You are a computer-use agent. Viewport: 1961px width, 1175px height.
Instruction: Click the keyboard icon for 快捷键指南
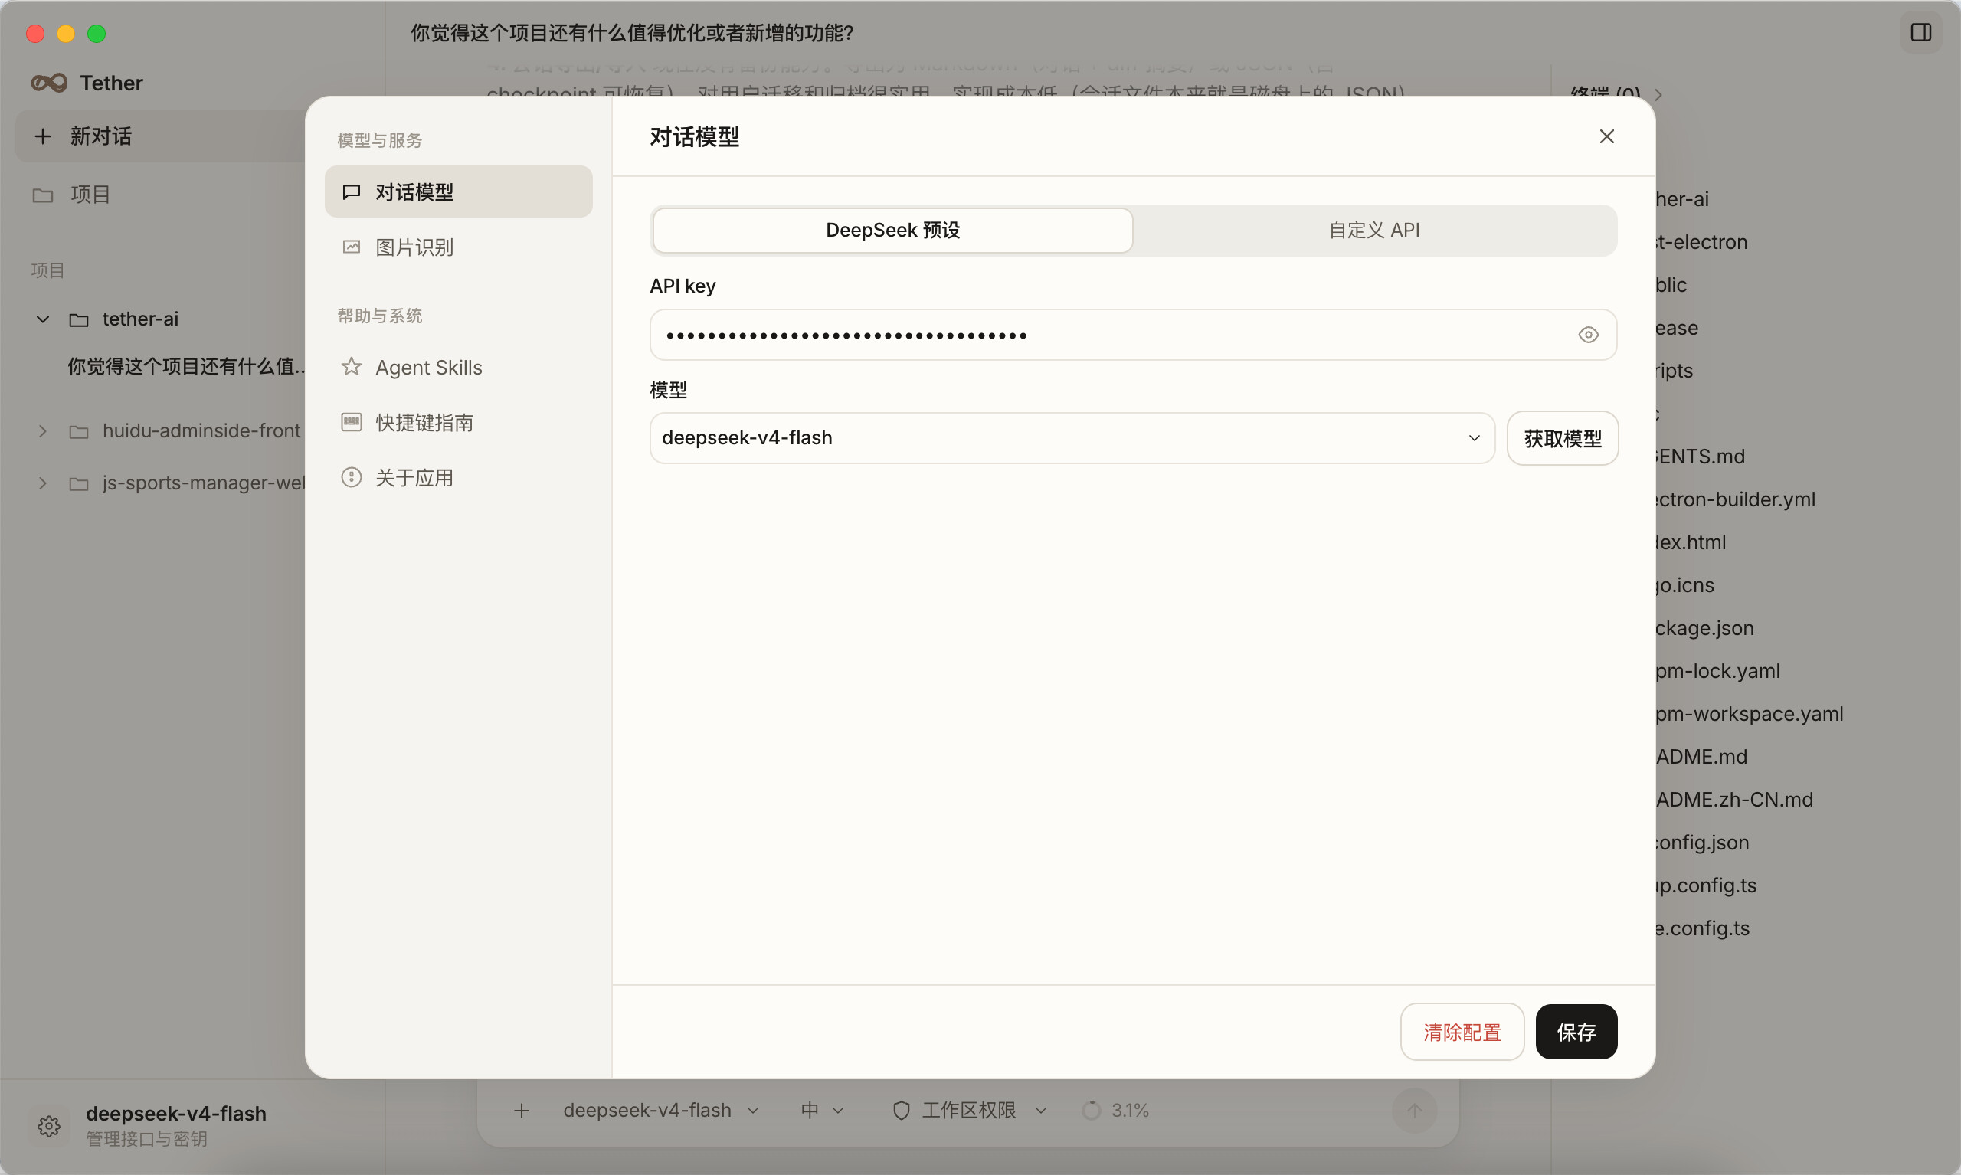point(352,422)
